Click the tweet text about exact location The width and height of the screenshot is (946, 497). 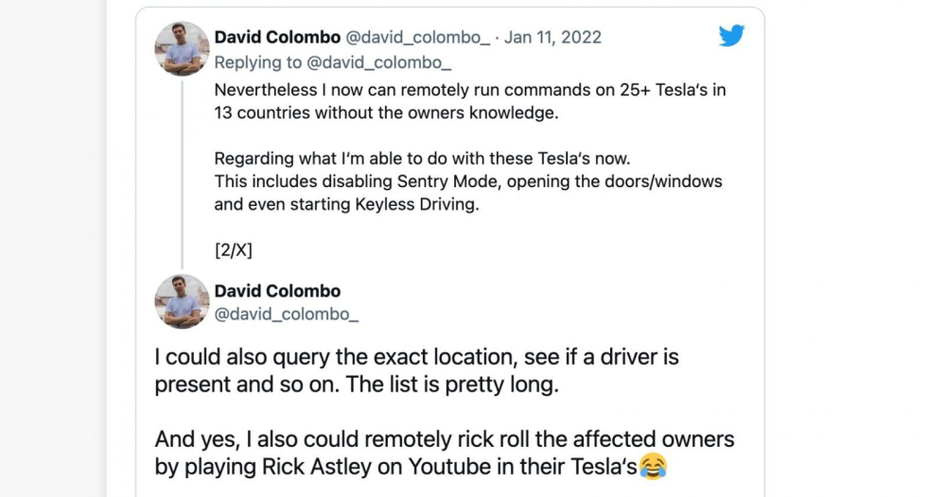pos(417,370)
